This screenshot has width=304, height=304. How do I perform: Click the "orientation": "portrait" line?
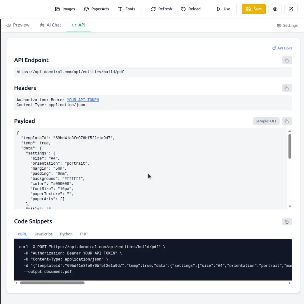pyautogui.click(x=60, y=163)
